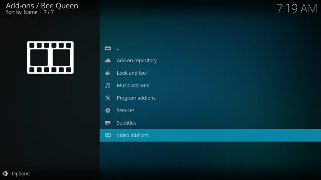Click the Sort by: Name label
The width and height of the screenshot is (321, 180).
click(x=21, y=12)
